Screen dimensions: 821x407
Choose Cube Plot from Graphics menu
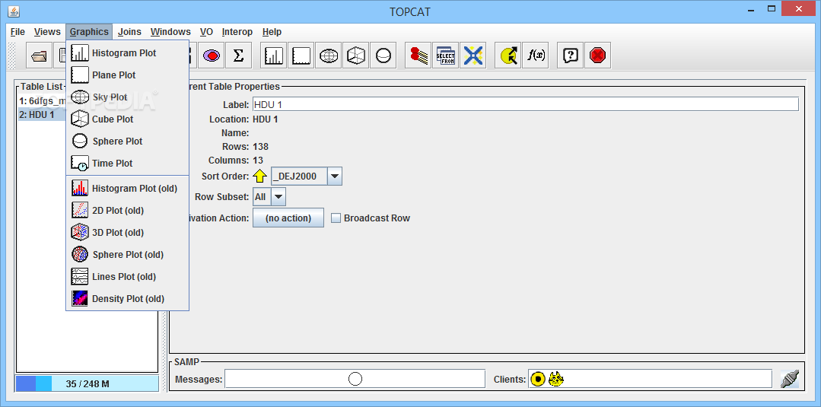tap(127, 119)
